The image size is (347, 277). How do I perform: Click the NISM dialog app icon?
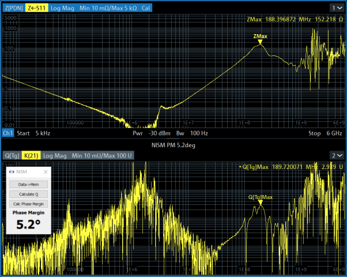coord(12,172)
